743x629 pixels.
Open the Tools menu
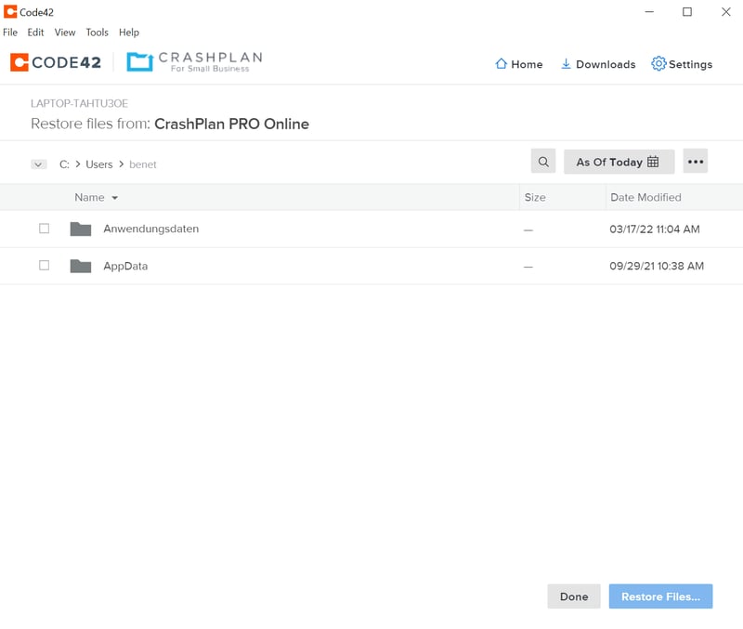[98, 33]
